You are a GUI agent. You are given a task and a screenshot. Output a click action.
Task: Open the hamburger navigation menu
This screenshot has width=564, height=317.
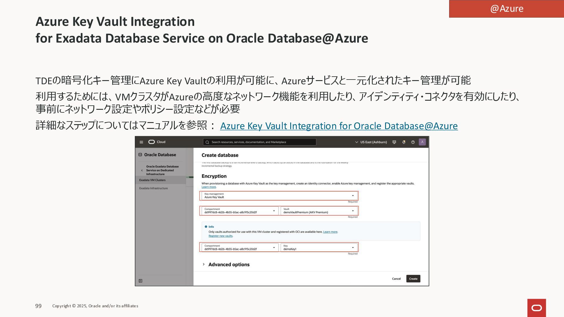tap(141, 142)
